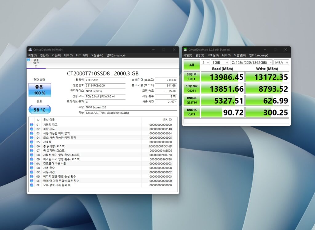315x230 pixels.
Task: Click the 표준 field NVM Express 2.0
Action: coord(131,107)
